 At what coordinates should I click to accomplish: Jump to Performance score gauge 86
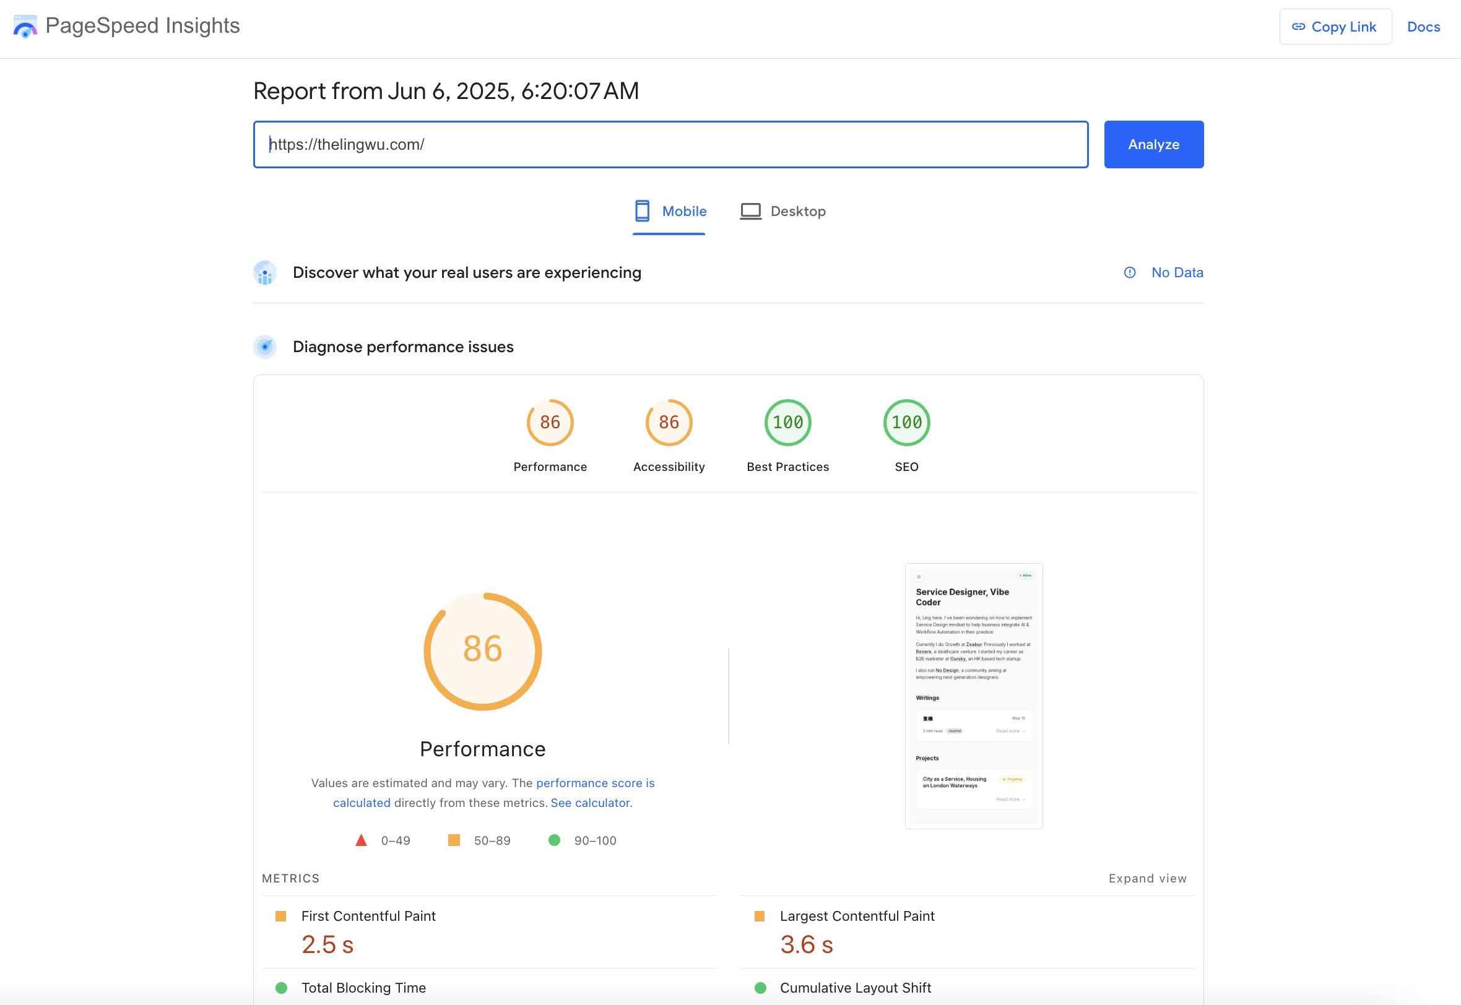[550, 423]
